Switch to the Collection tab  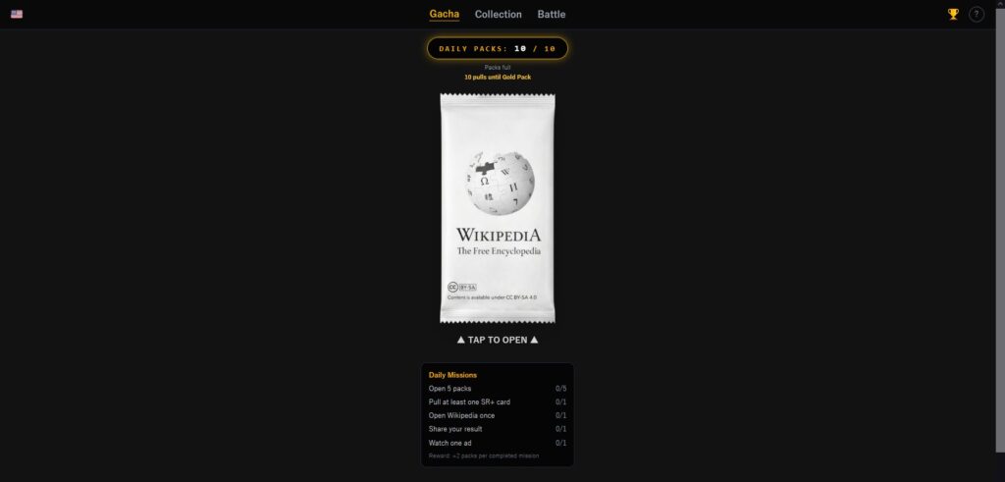pos(498,14)
